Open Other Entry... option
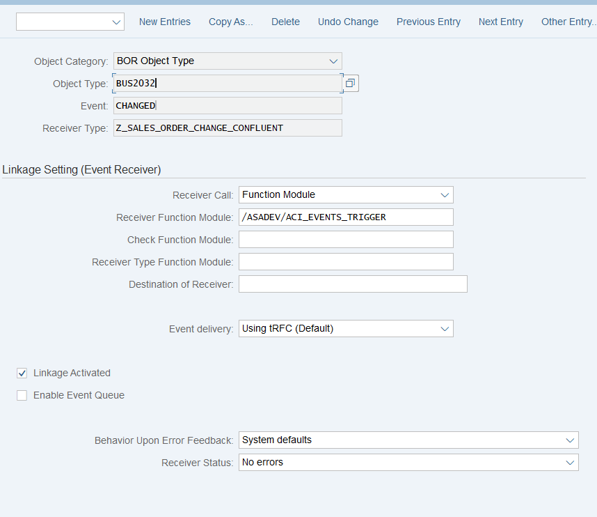This screenshot has width=597, height=517. coord(569,22)
